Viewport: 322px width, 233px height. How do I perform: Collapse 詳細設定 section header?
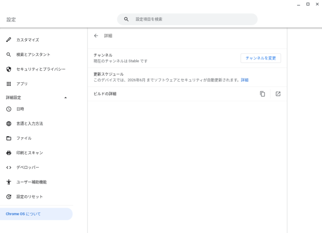coord(37,98)
